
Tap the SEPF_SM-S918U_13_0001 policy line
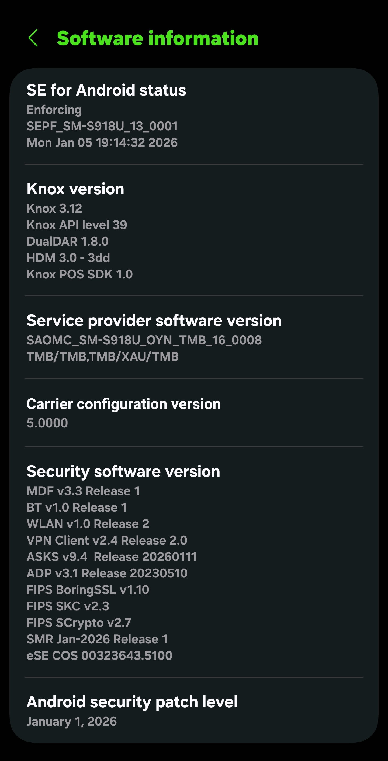102,126
